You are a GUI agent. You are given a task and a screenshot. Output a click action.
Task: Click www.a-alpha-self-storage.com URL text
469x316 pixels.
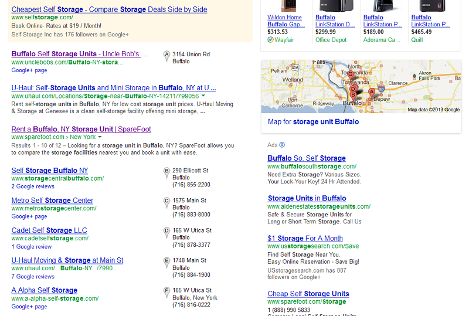[55, 298]
